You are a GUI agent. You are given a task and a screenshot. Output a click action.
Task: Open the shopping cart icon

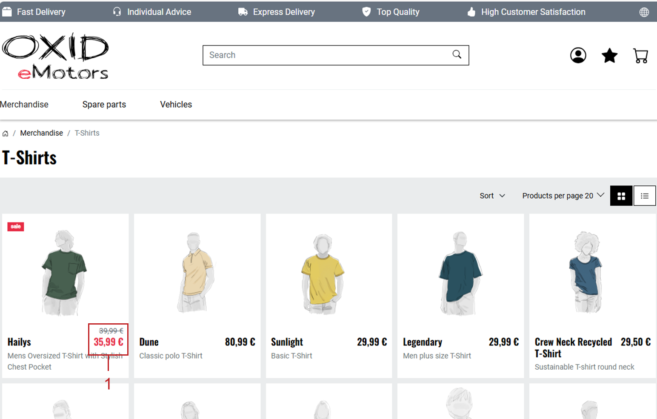pos(640,55)
